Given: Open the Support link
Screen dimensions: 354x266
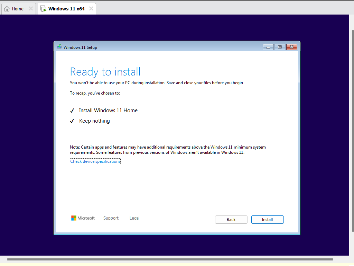Looking at the screenshot, I should coord(111,218).
